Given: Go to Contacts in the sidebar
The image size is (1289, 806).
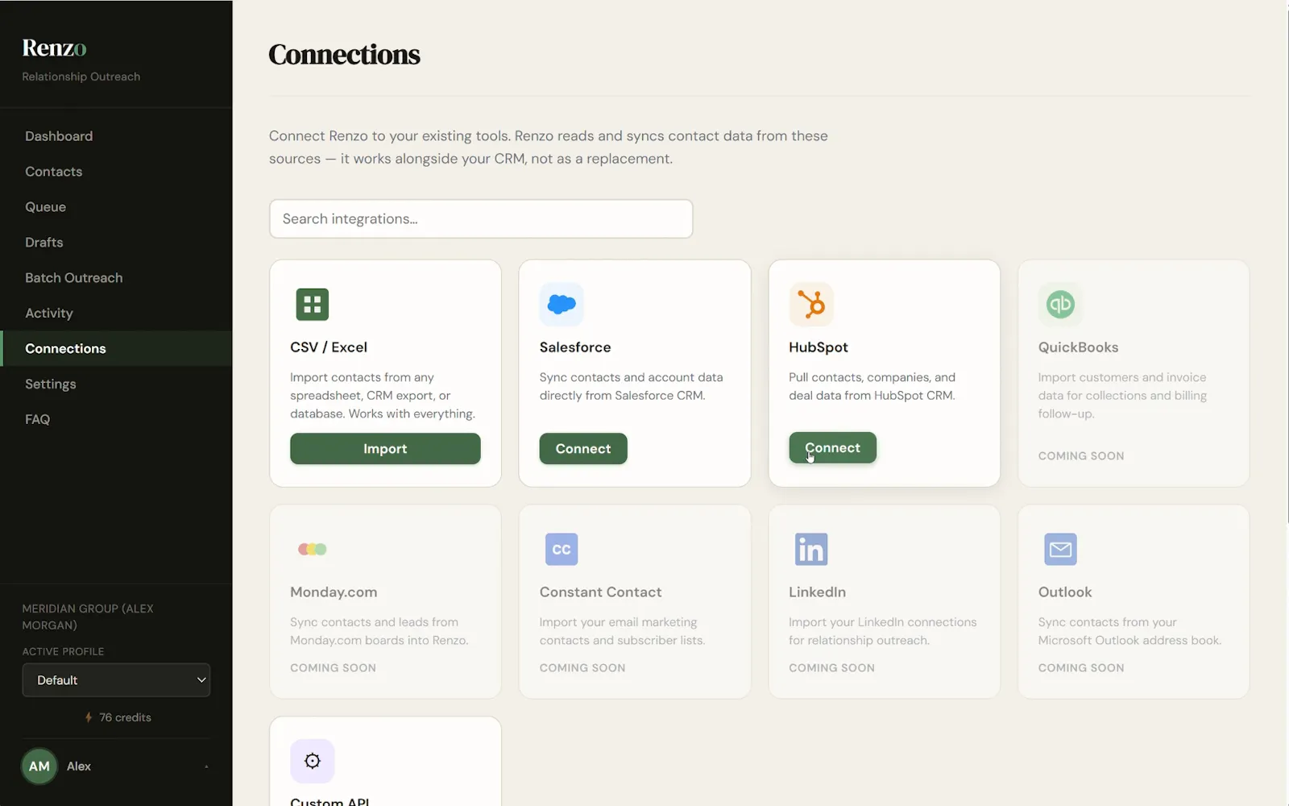Looking at the screenshot, I should coord(116,172).
